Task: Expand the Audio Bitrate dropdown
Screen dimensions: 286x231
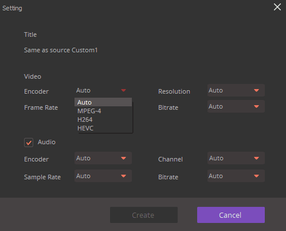Action: coord(236,176)
